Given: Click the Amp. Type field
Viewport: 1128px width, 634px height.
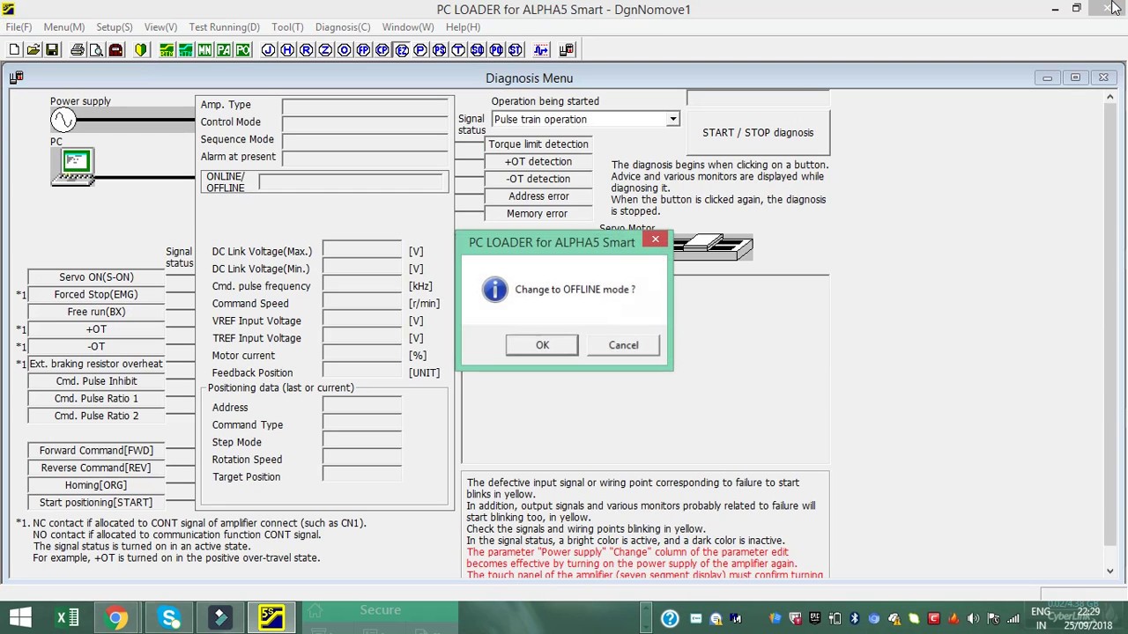Looking at the screenshot, I should (366, 105).
